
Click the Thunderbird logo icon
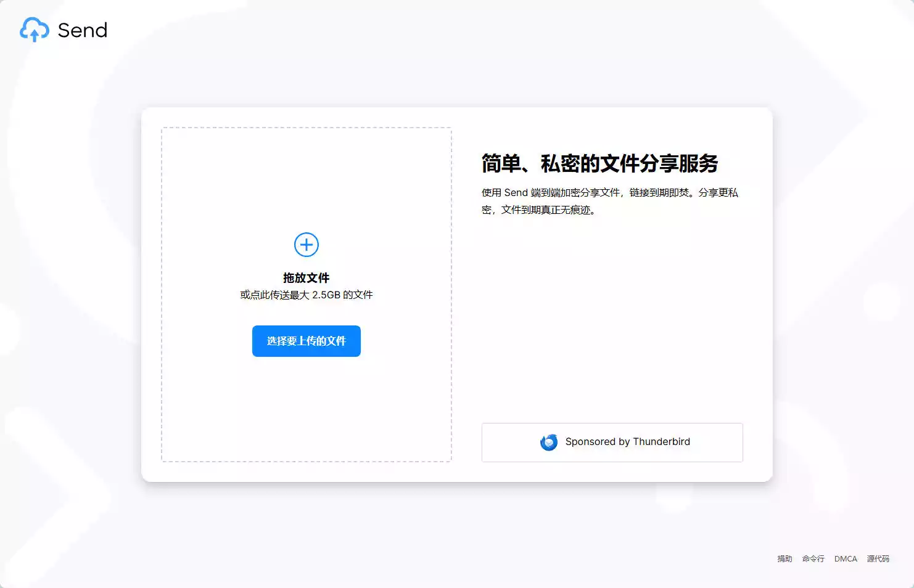pyautogui.click(x=549, y=442)
